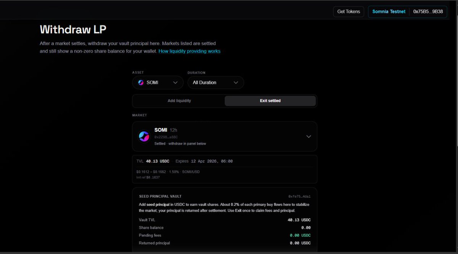The image size is (458, 254).
Task: Click the Pending fees label
Action: 150,235
